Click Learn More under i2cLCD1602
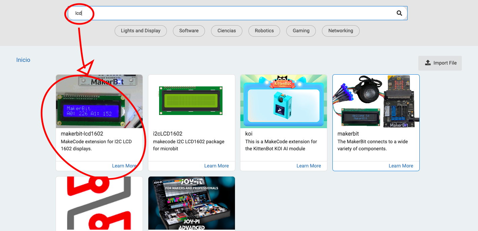 pyautogui.click(x=216, y=166)
